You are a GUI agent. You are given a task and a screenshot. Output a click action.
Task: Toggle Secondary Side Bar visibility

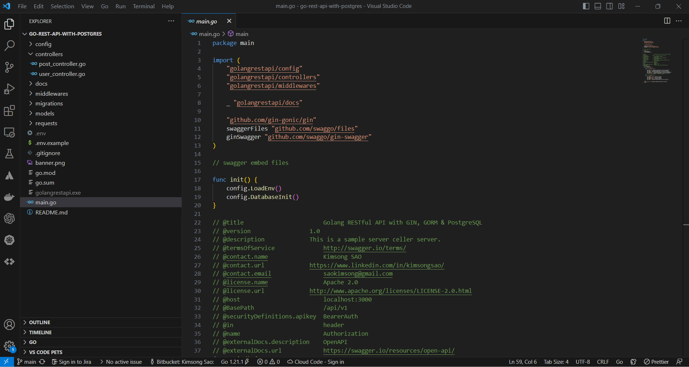coord(610,6)
